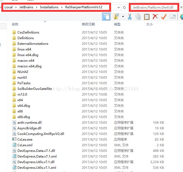
Task: Select the DevExpress.Utils.v7.1.xml file name
Action: 37,167
